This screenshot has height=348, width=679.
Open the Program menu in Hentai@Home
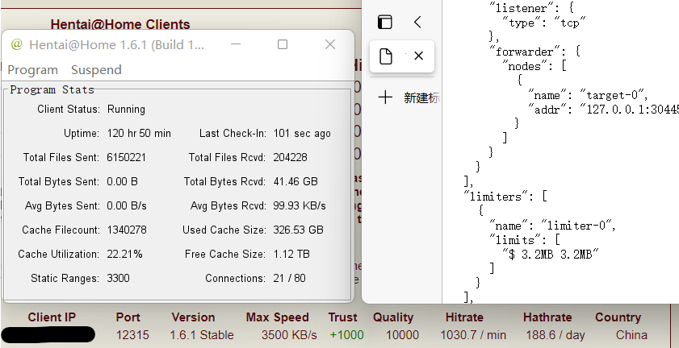point(32,70)
